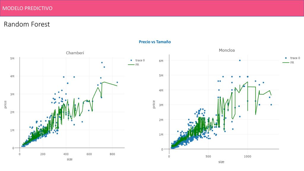The height and width of the screenshot is (171, 304).
Task: Click the 600 tick on Chamberi x-axis
Action: coord(89,154)
